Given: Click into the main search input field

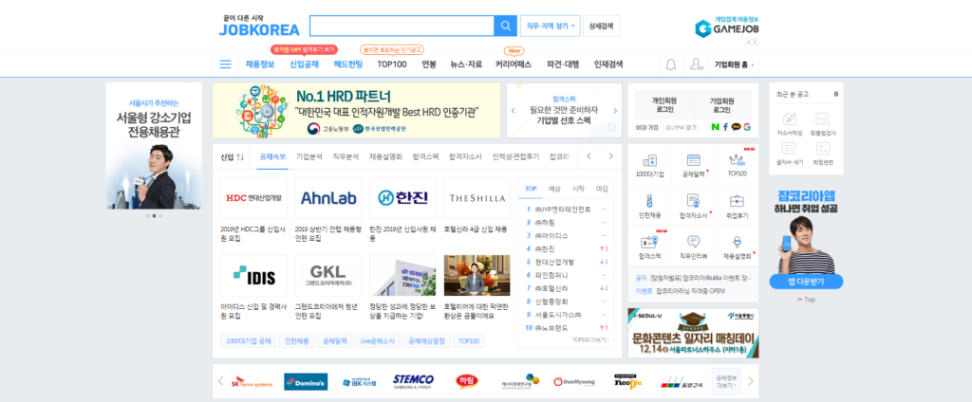Looking at the screenshot, I should click(402, 26).
